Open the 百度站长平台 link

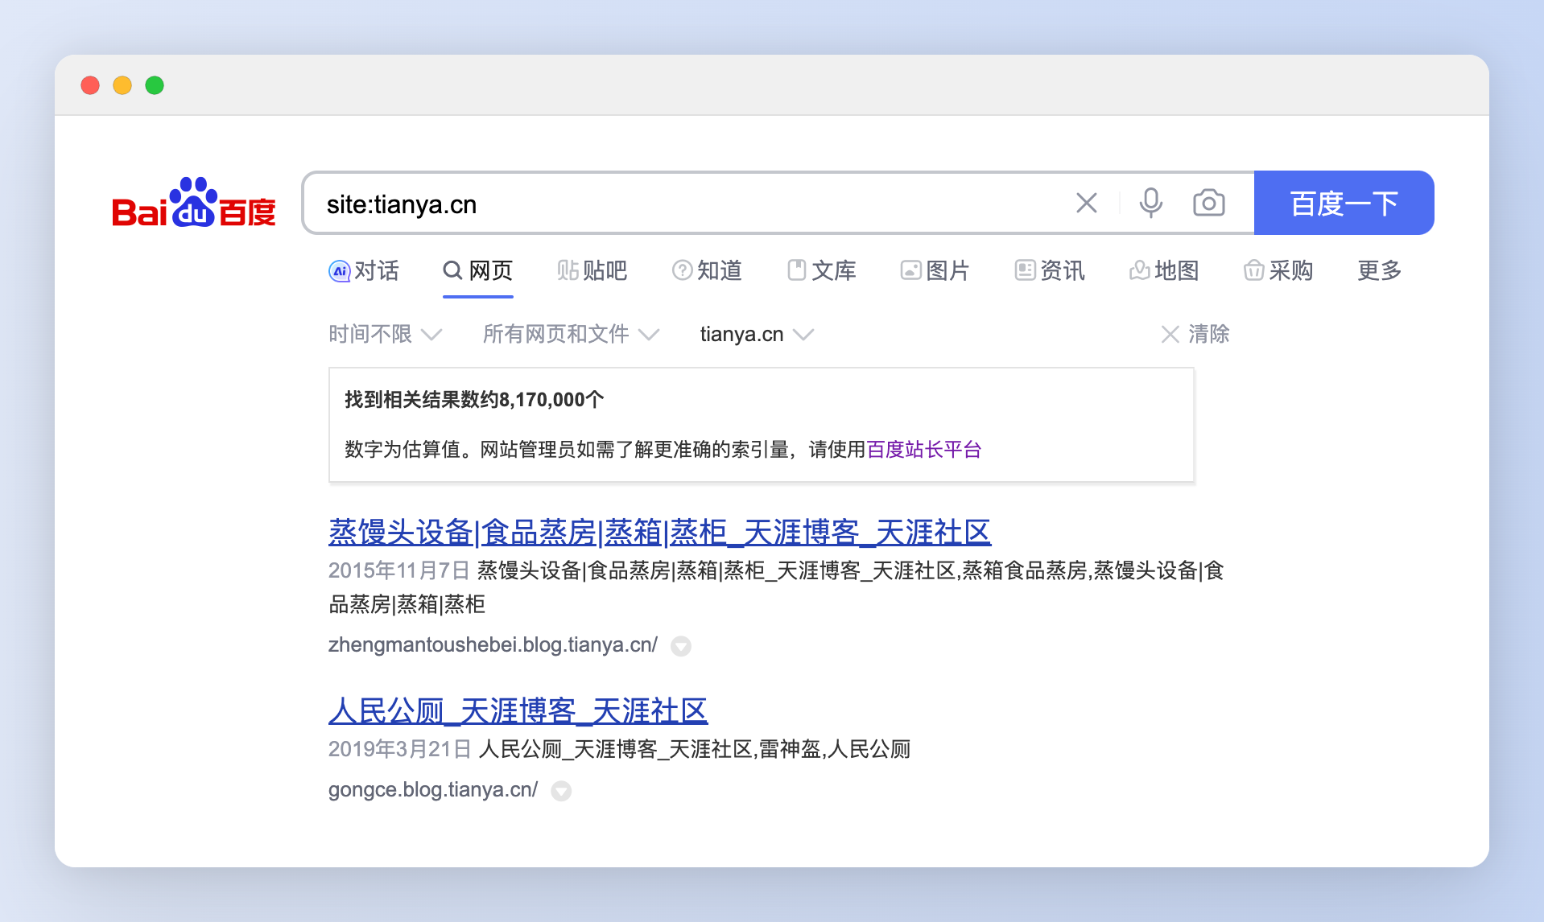(924, 449)
